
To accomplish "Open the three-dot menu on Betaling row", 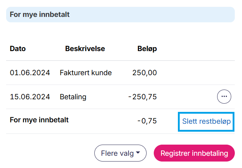I will 224,96.
